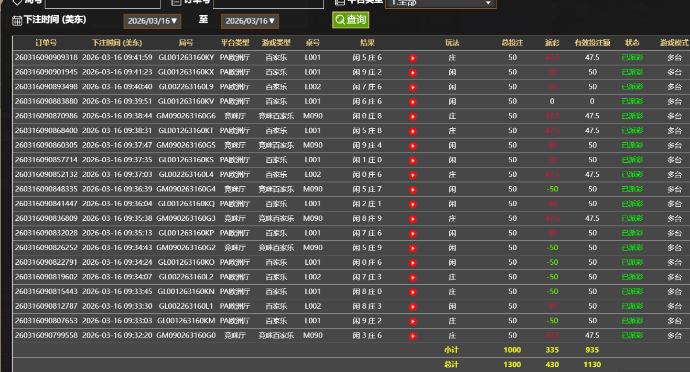Click 已派彩 status in the first row

click(x=632, y=58)
